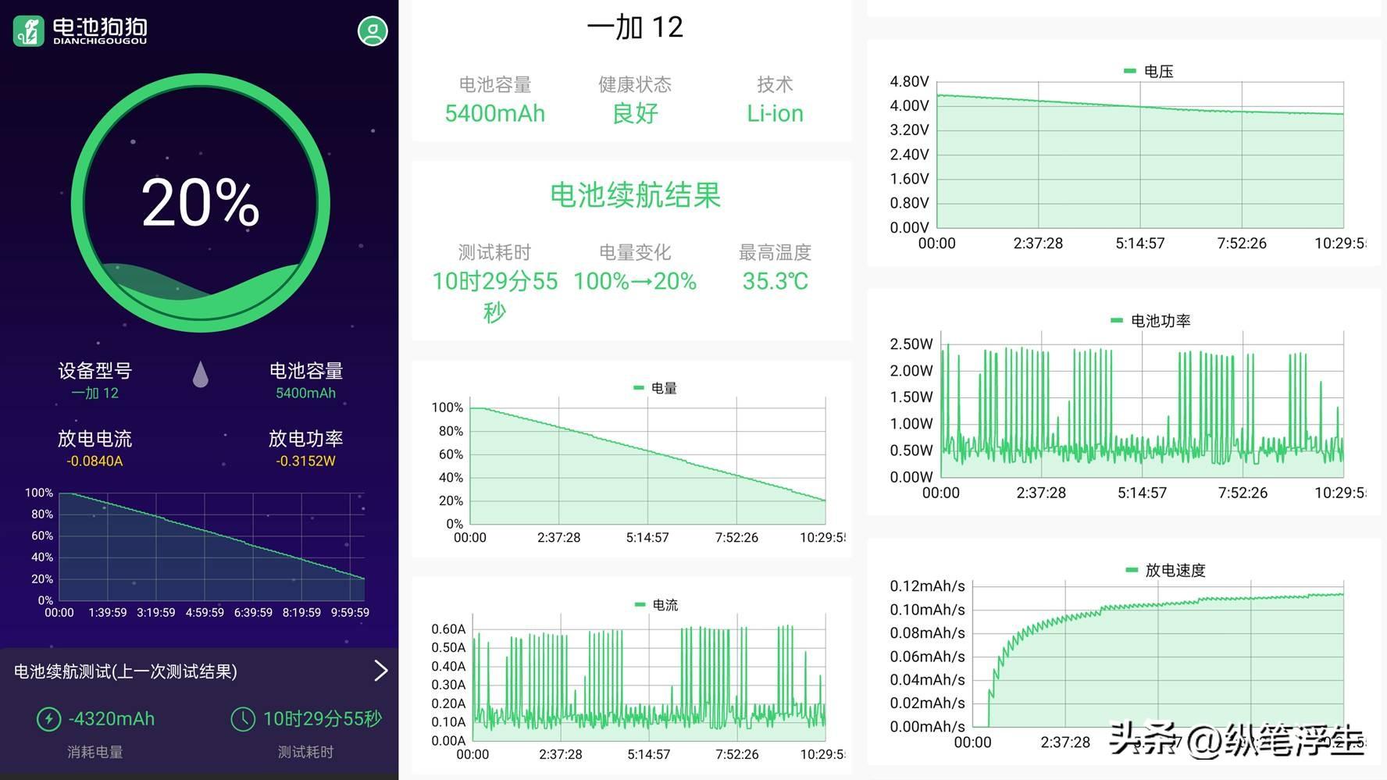The width and height of the screenshot is (1387, 780).
Task: Tap the 35.3℃ maximum temperature value
Action: pyautogui.click(x=775, y=281)
